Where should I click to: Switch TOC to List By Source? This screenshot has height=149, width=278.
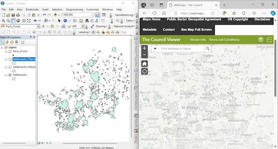tap(7, 42)
